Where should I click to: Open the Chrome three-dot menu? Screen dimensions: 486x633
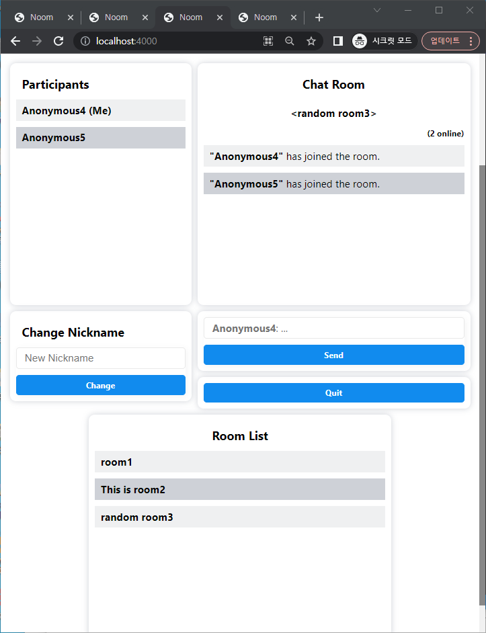pos(471,41)
